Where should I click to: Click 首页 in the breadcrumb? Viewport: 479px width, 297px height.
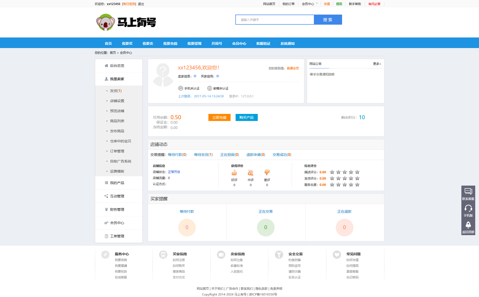click(x=113, y=53)
